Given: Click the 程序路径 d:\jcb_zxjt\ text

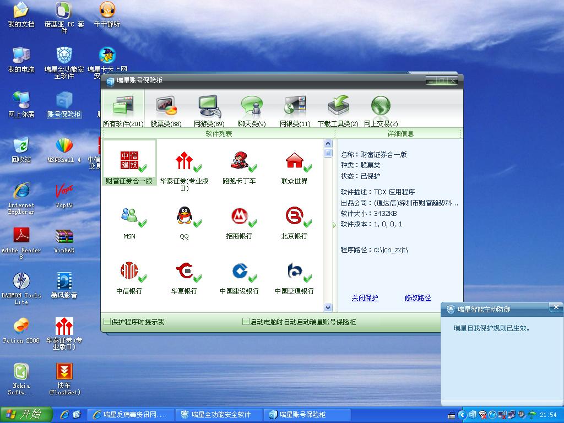Looking at the screenshot, I should 374,250.
